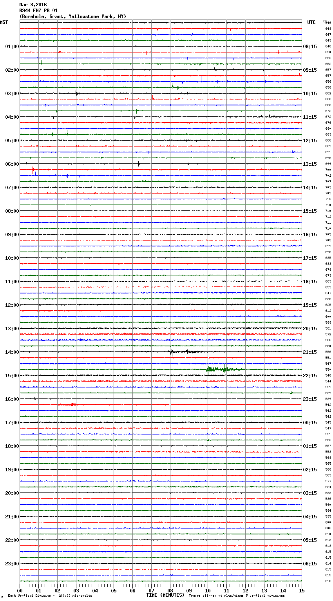Click the MST column header
Image resolution: width=333 pixels, height=601 pixels.
pyautogui.click(x=4, y=22)
